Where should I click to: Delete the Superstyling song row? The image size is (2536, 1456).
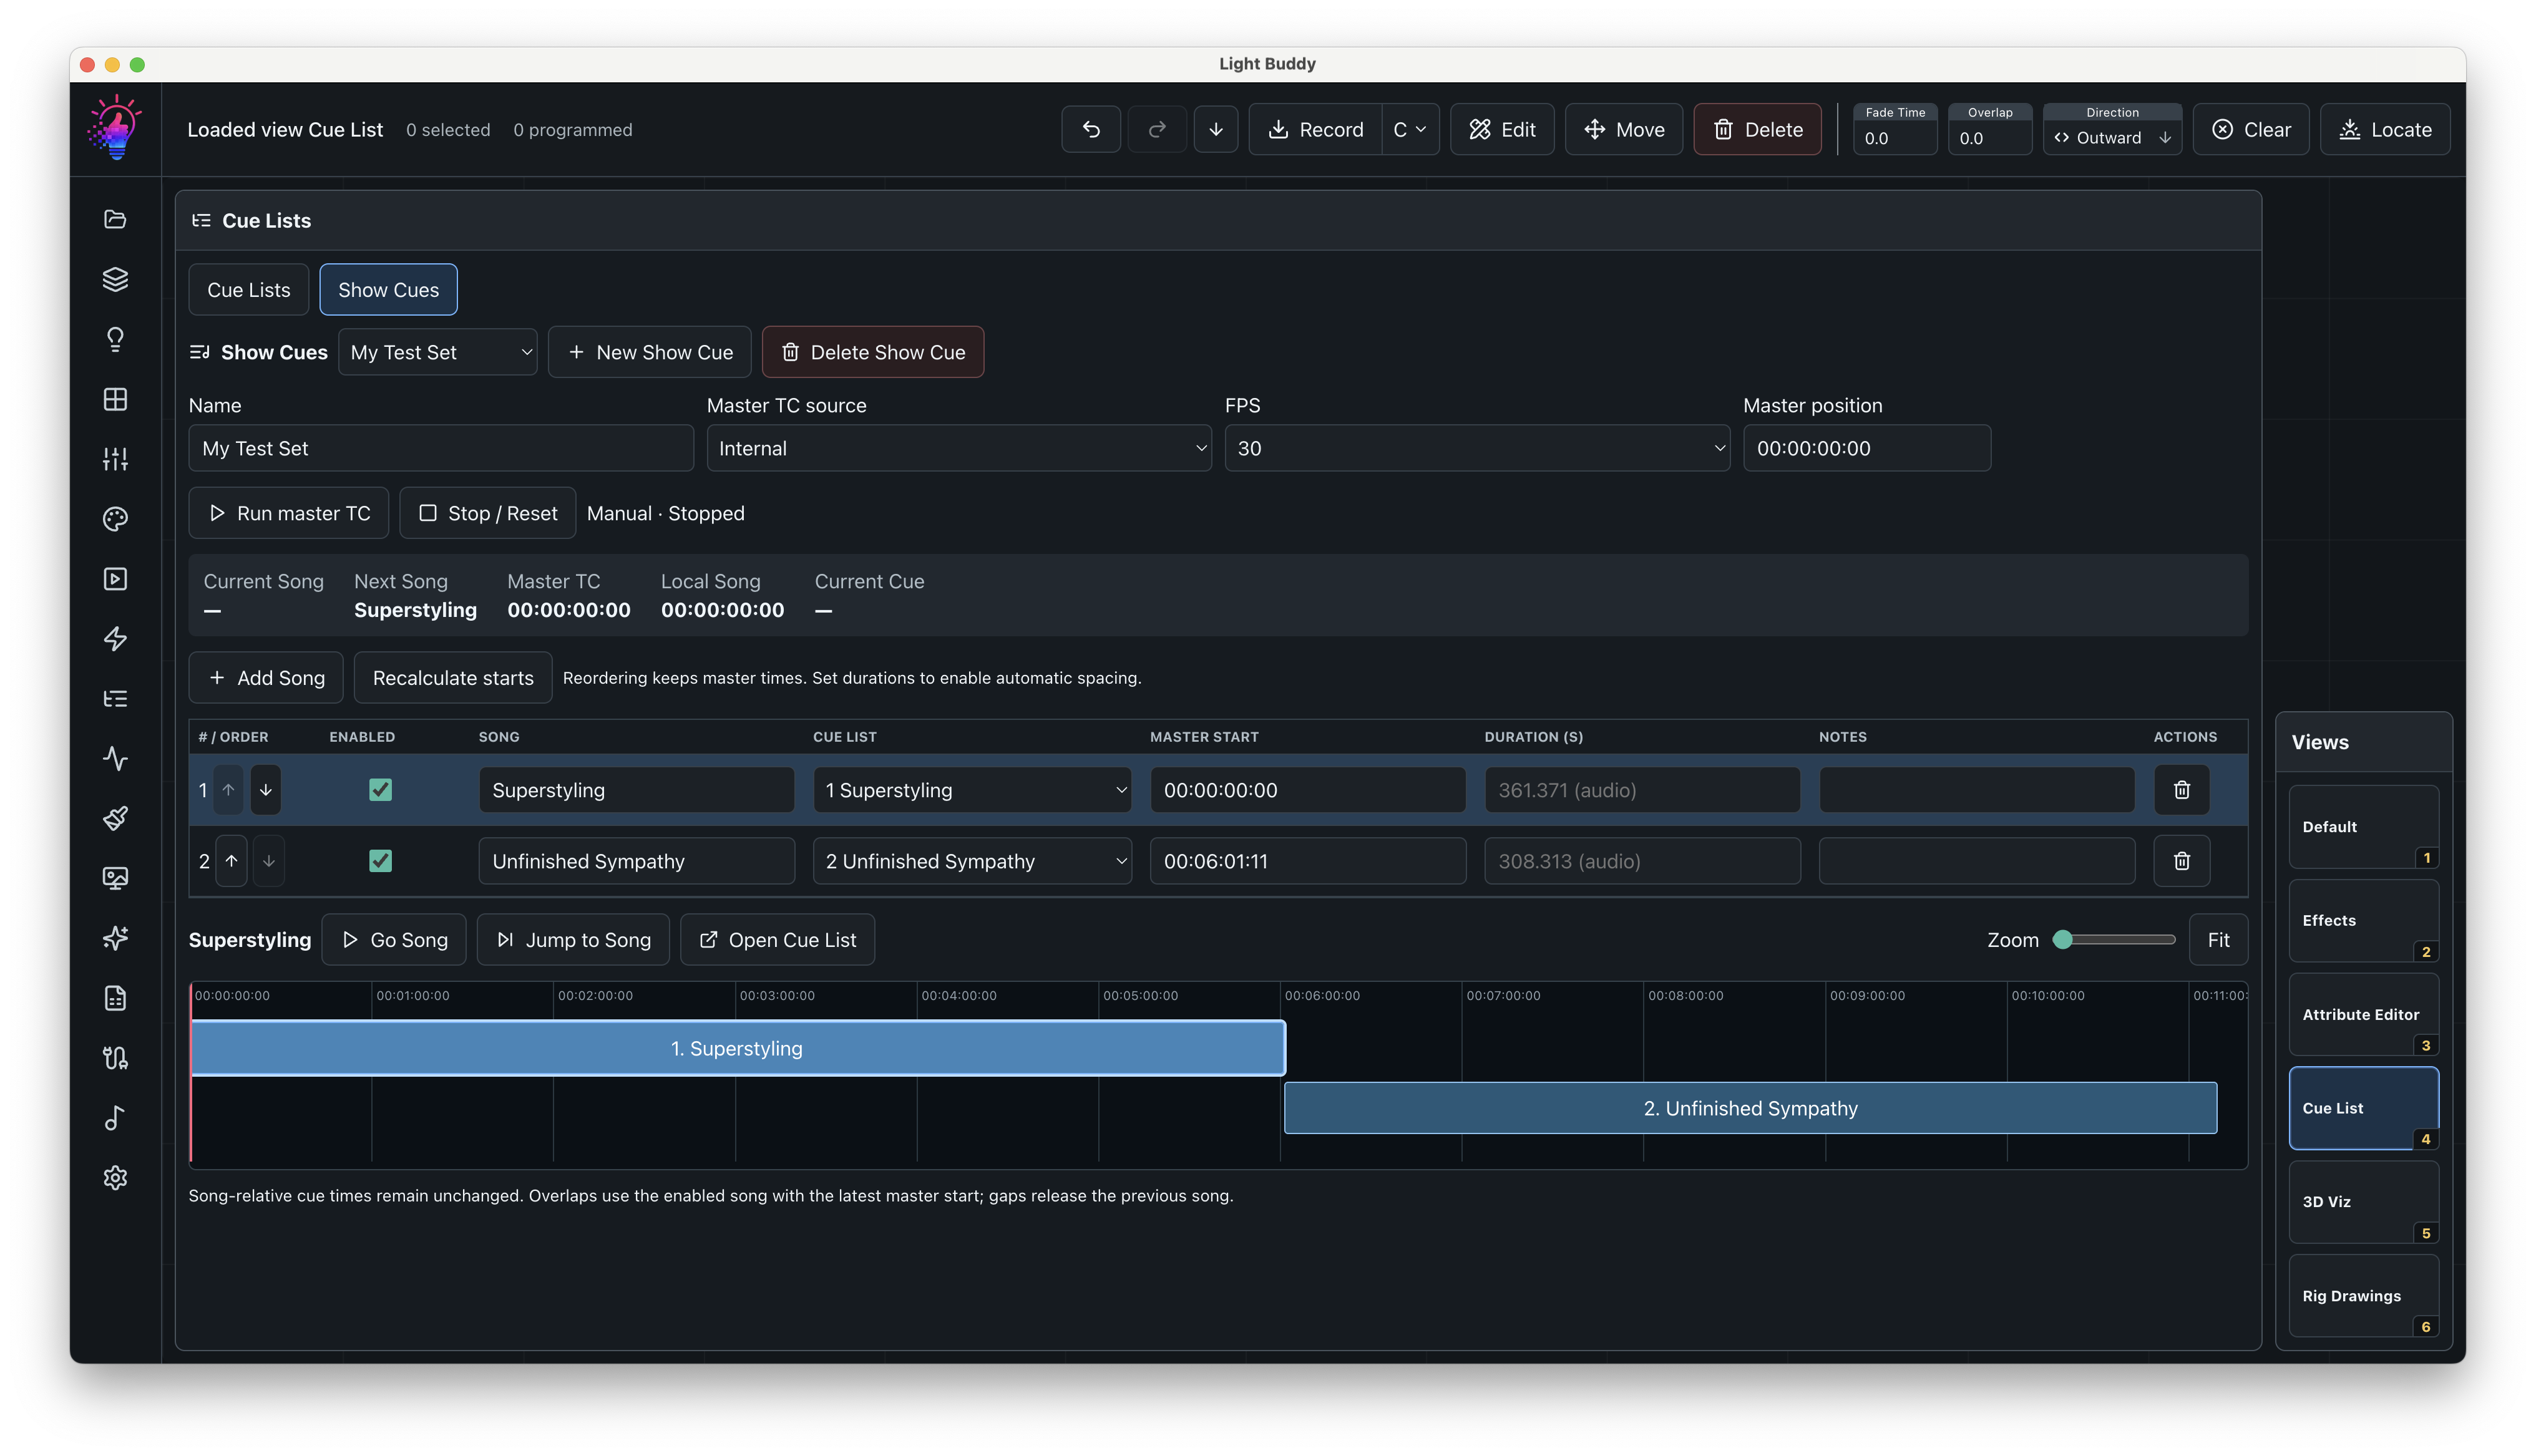click(x=2182, y=790)
